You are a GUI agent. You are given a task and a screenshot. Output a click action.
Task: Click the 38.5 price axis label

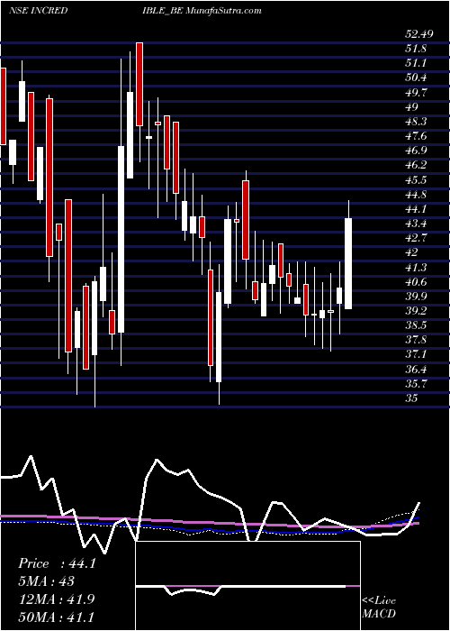(x=416, y=325)
